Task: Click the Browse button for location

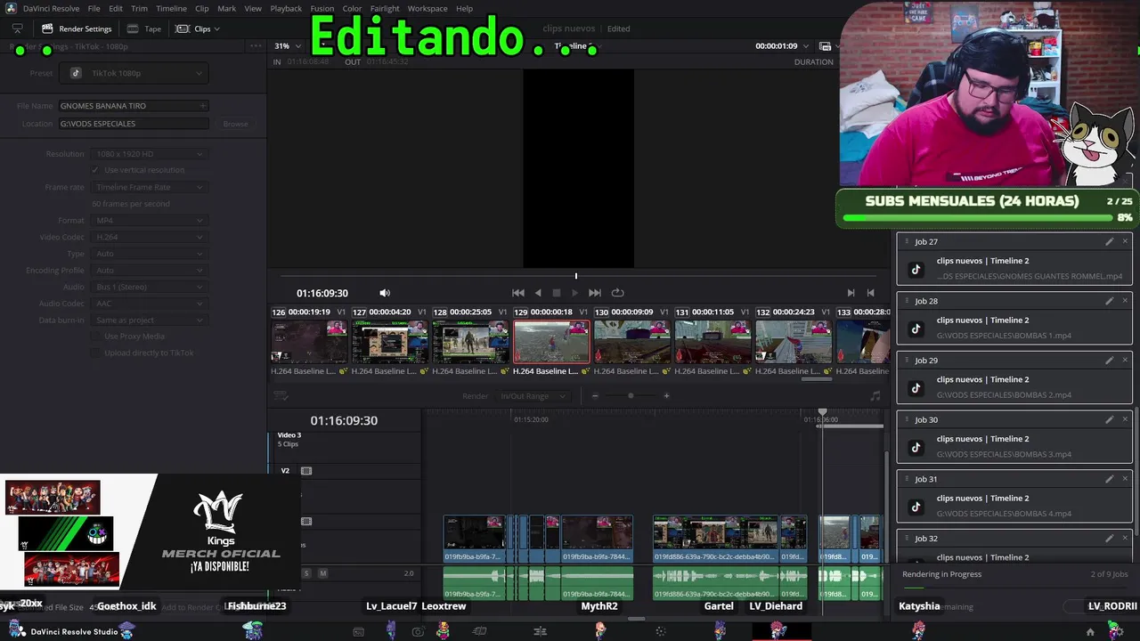Action: [x=235, y=124]
